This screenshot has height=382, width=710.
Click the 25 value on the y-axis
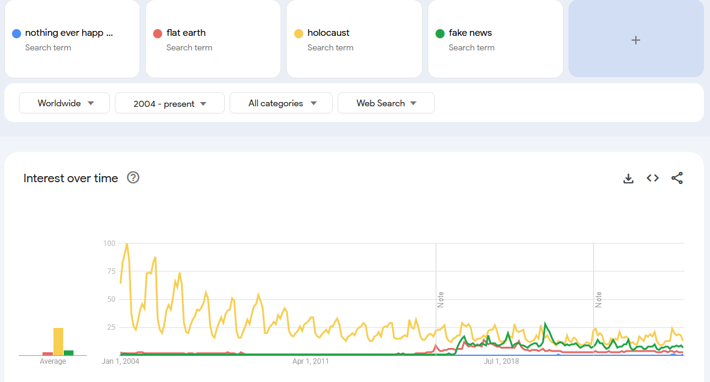pos(111,327)
